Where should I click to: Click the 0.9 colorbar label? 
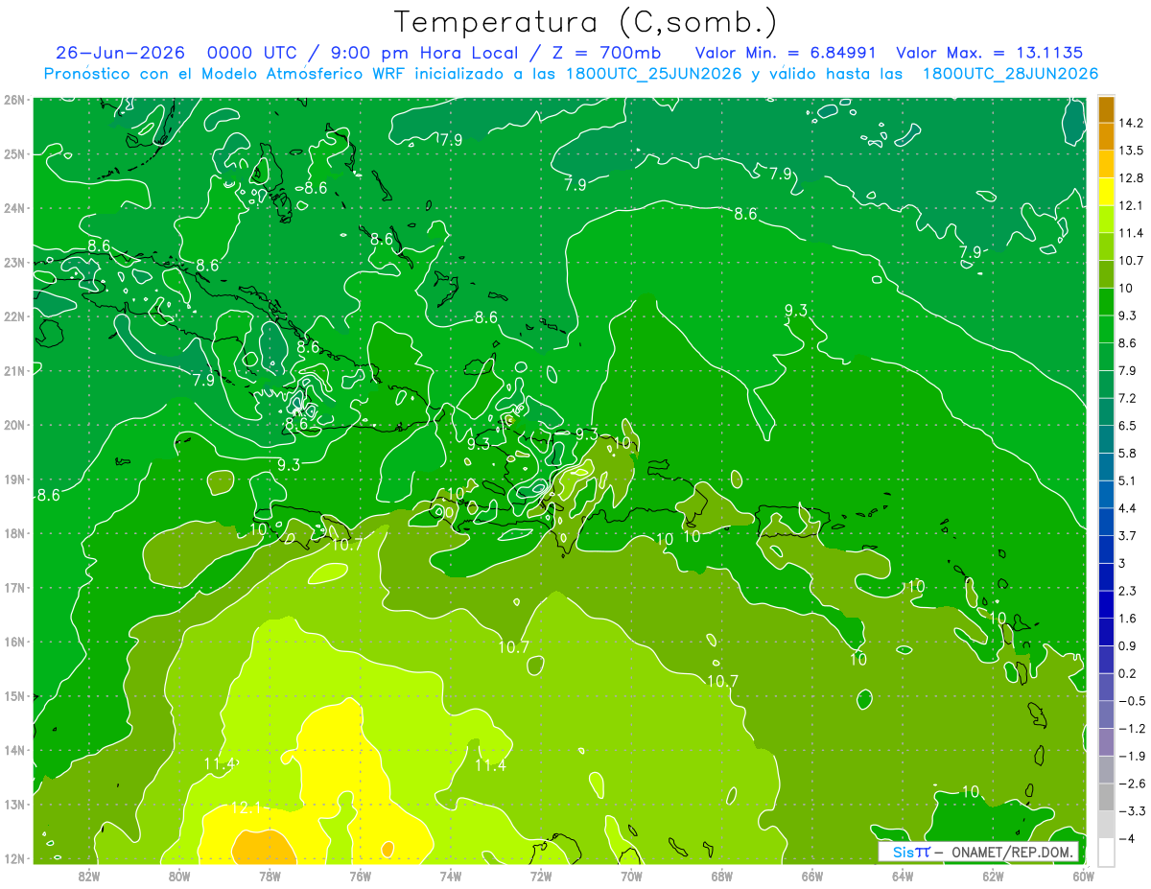[1128, 645]
